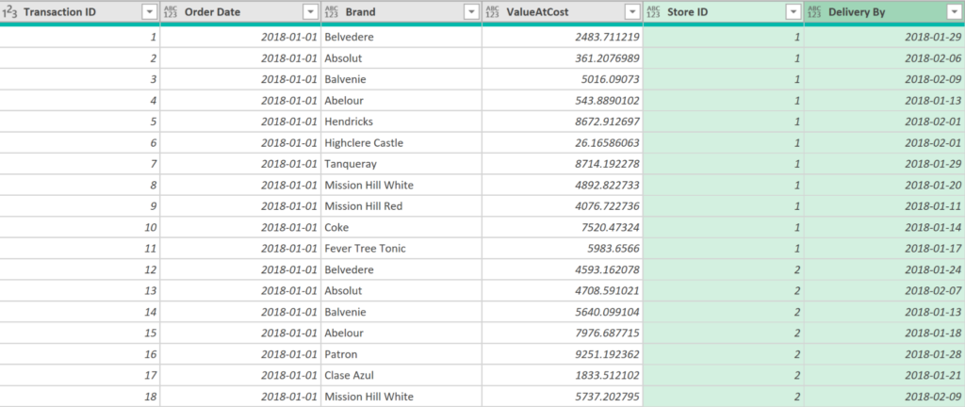965x407 pixels.
Task: Open the Store ID column filter dropdown
Action: [x=793, y=11]
